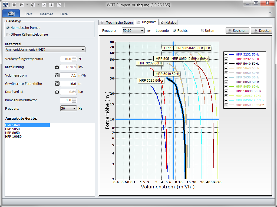The image size is (277, 207).
Task: Click the 'HRP 5040 50Hz' curve label in chart
Action: (x=167, y=74)
